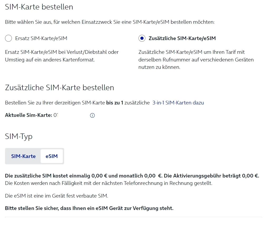This screenshot has width=276, height=225.
Task: Click the Verlust/Diebstahl description text
Action: (62, 56)
